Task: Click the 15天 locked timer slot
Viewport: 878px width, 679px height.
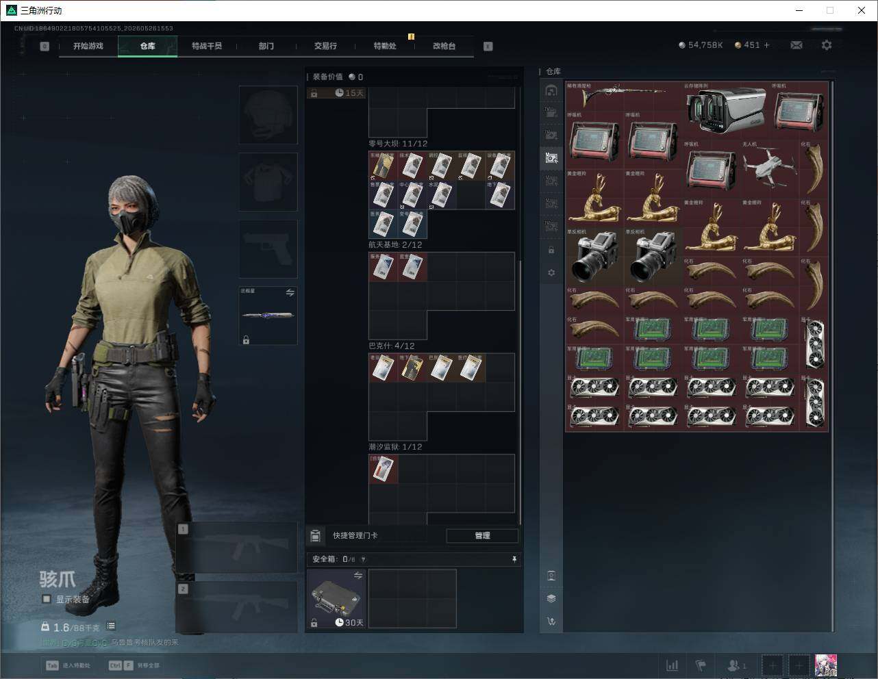Action: 336,93
